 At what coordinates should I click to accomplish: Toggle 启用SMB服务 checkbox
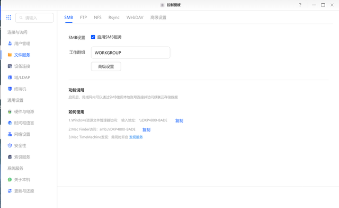pos(93,37)
